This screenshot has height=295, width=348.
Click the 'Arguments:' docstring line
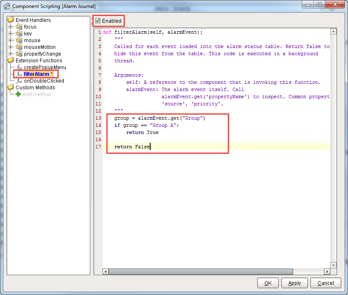(129, 75)
